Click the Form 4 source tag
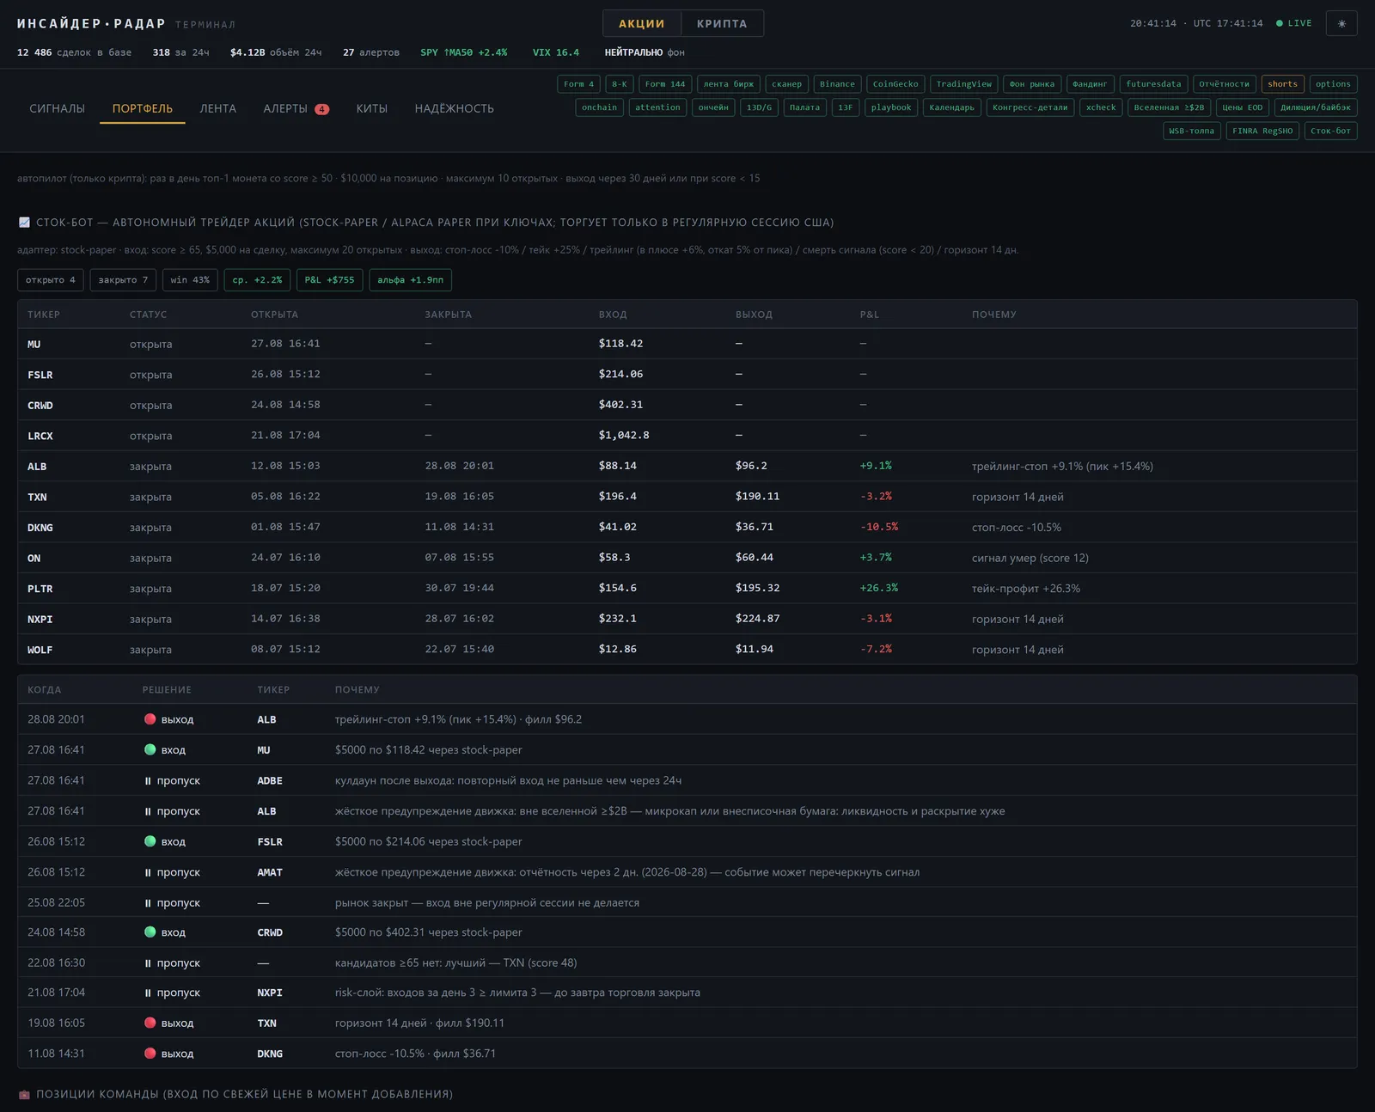This screenshot has height=1112, width=1375. coord(578,84)
